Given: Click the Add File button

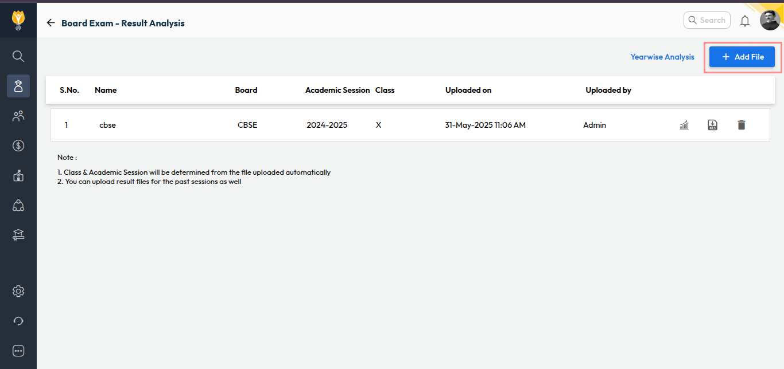Looking at the screenshot, I should (x=742, y=57).
